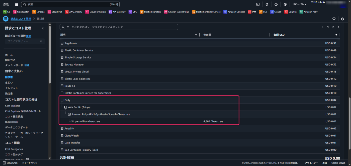The height and width of the screenshot is (166, 351).
Task: Open Amazon Polly shortcut in favorites bar
Action: 309,12
